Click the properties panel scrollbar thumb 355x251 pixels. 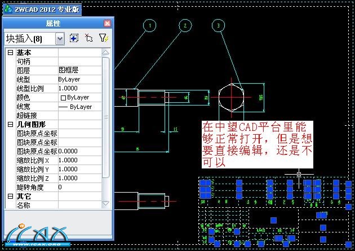point(106,117)
